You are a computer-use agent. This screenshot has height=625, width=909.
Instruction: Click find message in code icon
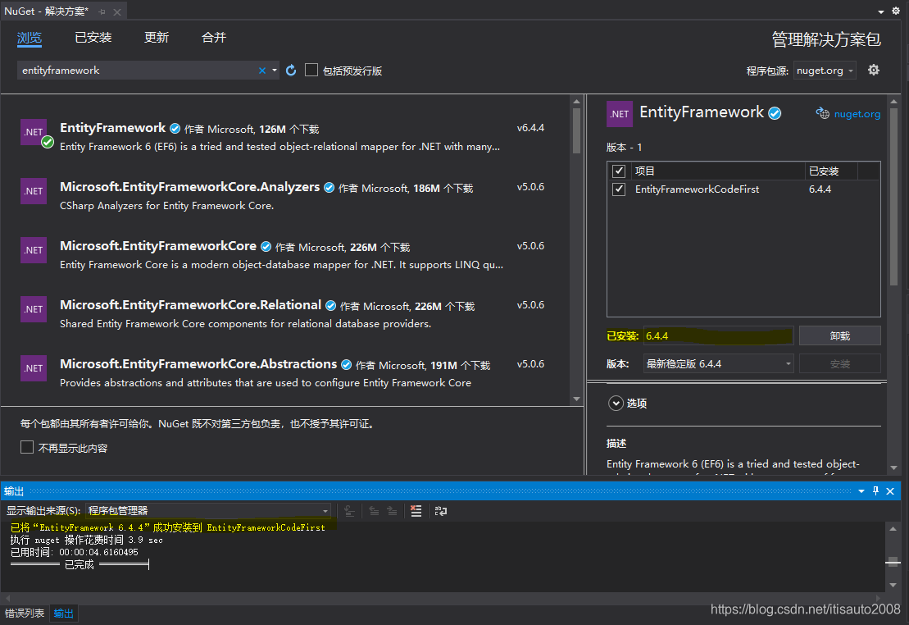[x=349, y=511]
